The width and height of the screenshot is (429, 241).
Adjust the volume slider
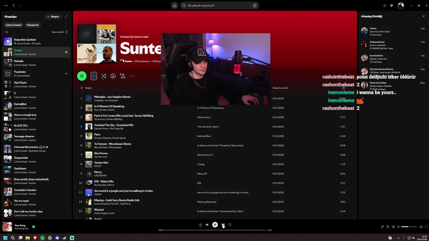pos(409,227)
